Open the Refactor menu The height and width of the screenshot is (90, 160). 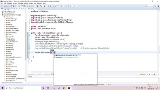tap(9, 3)
